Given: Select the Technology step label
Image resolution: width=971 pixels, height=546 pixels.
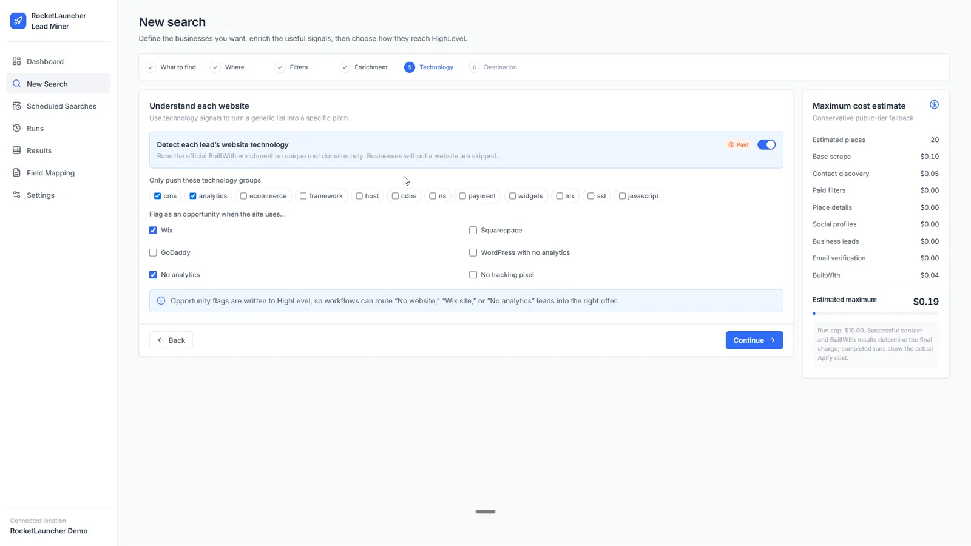Looking at the screenshot, I should pos(436,67).
